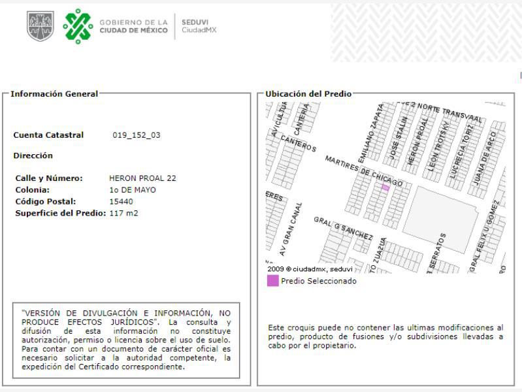Click the Superficie del Predio label

tap(61, 213)
